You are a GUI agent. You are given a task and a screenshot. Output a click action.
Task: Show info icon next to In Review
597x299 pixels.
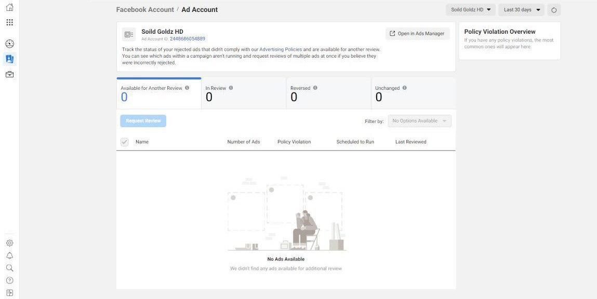pos(231,88)
